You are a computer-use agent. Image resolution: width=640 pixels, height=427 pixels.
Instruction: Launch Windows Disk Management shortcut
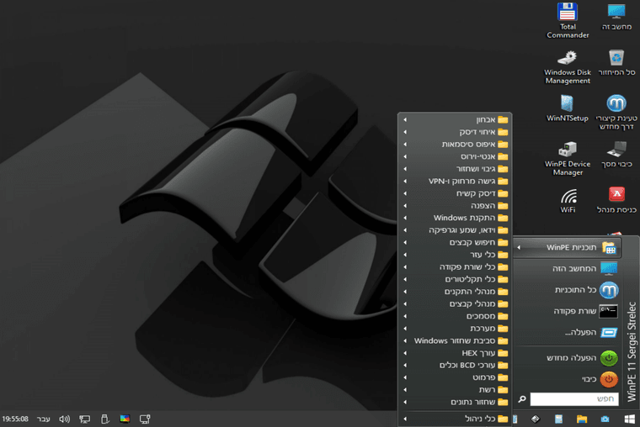(568, 67)
